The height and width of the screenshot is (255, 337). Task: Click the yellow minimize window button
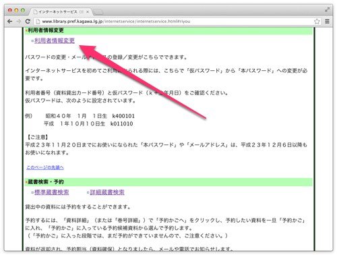16,10
